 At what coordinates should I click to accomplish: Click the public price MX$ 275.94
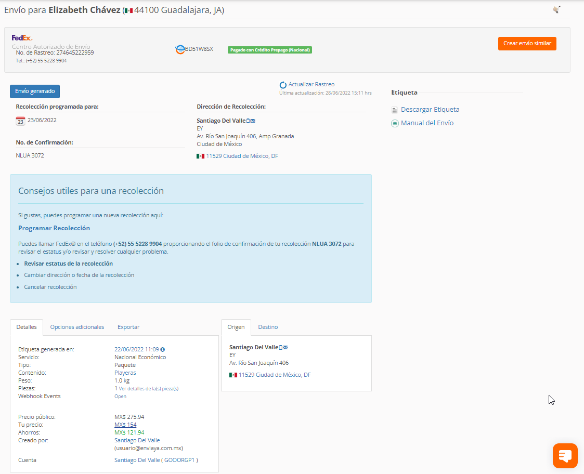pyautogui.click(x=129, y=417)
